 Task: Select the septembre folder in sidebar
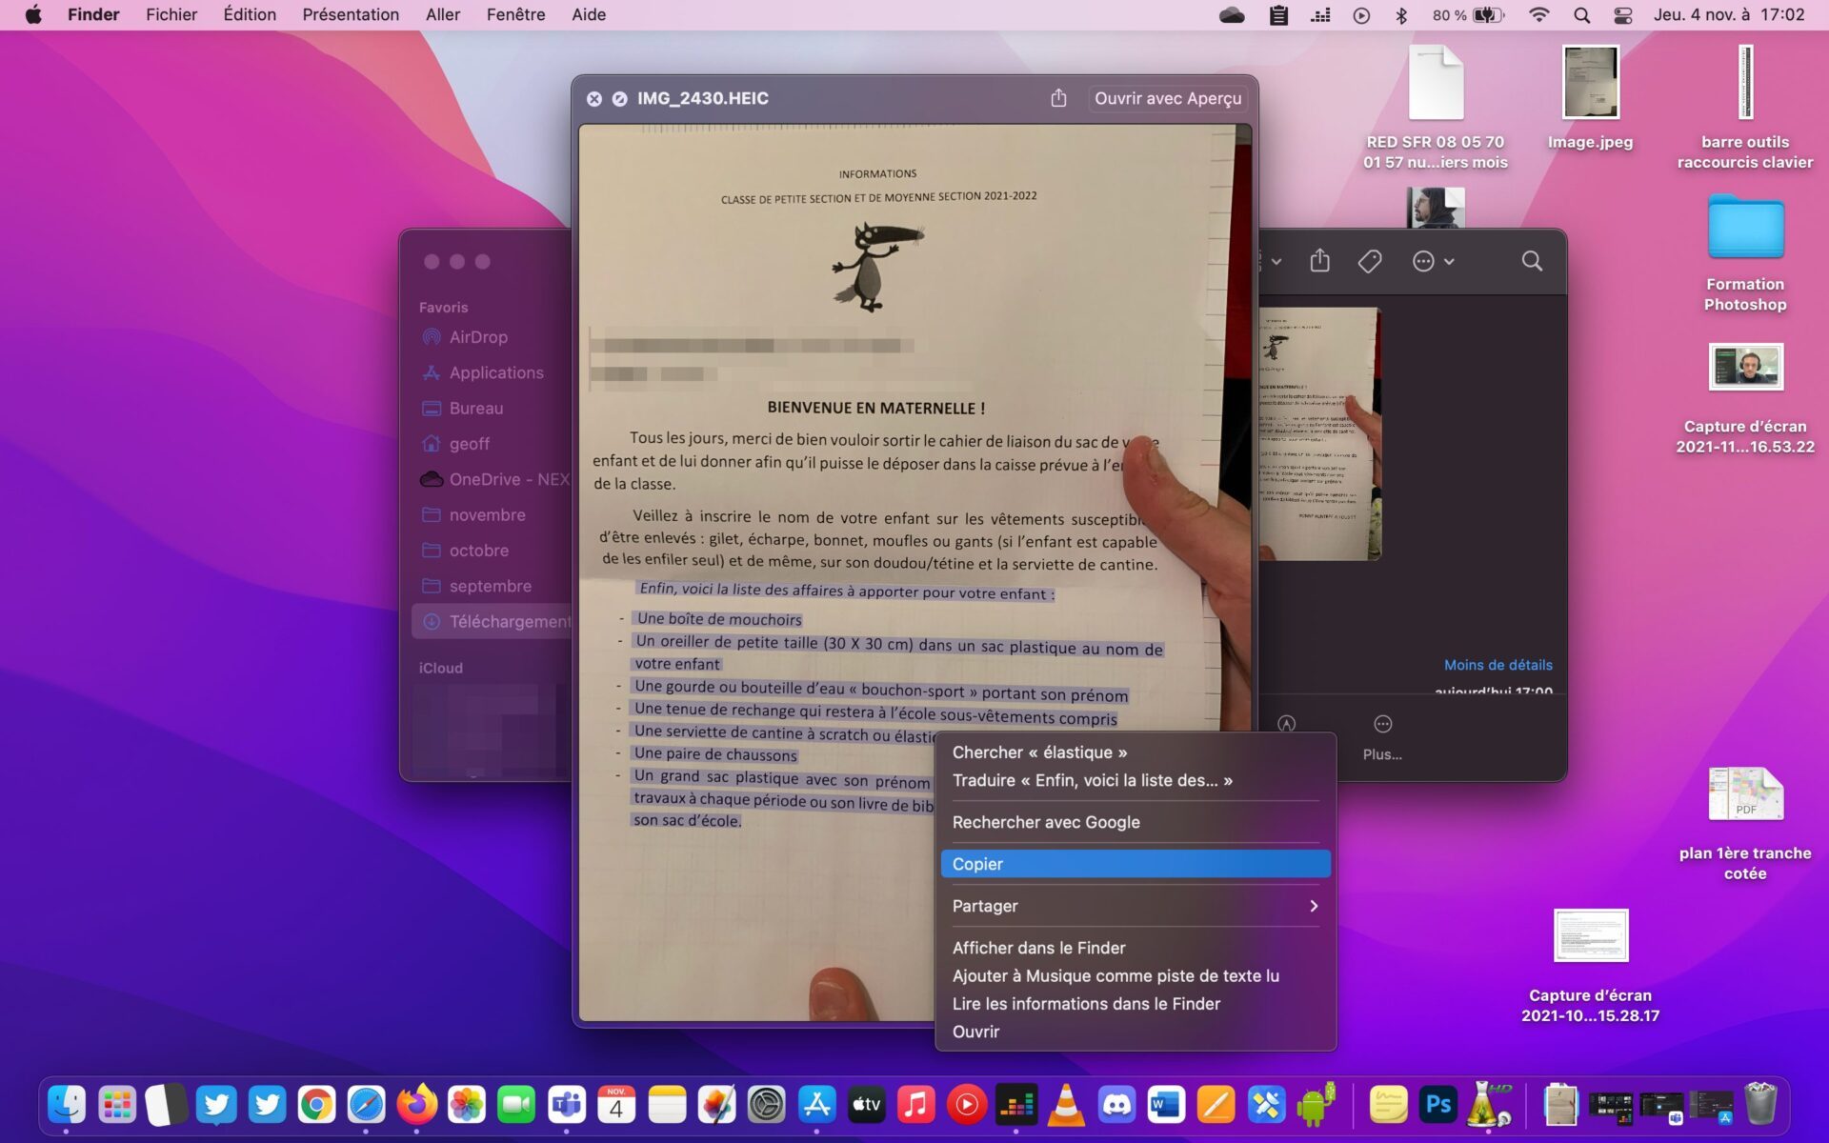(x=490, y=586)
